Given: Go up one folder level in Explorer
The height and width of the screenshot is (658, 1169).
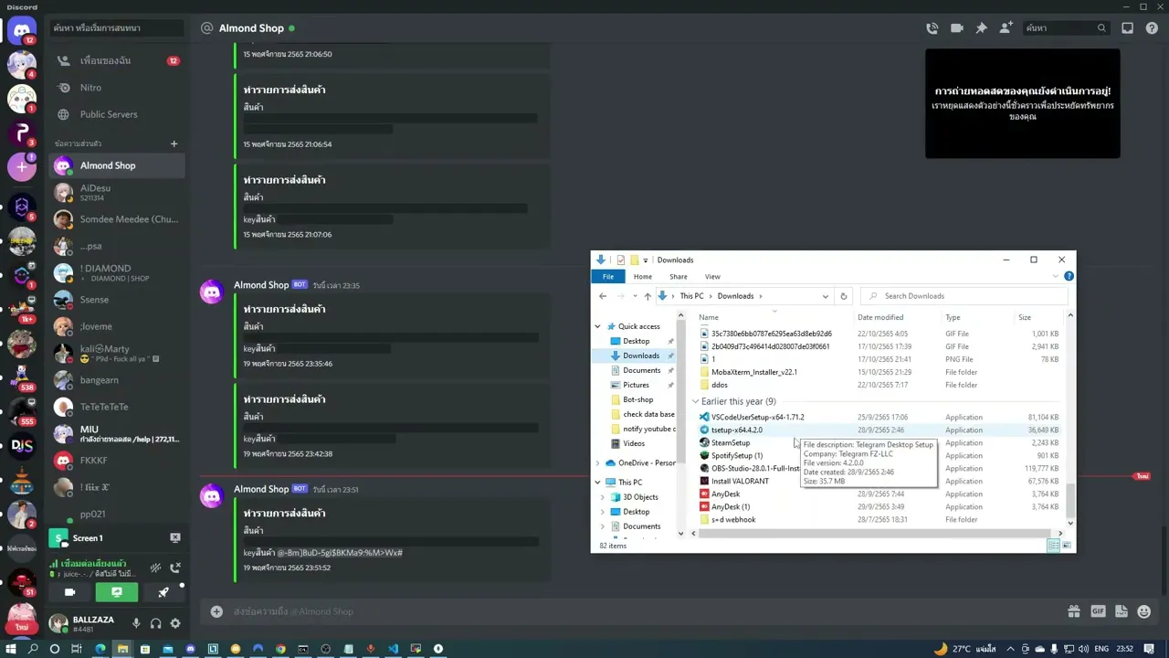Looking at the screenshot, I should [x=648, y=296].
